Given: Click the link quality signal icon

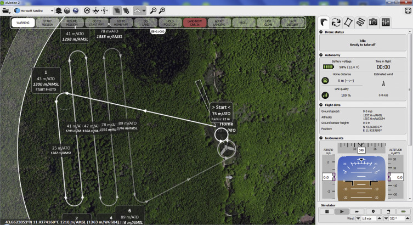Looking at the screenshot, I should click(x=325, y=95).
